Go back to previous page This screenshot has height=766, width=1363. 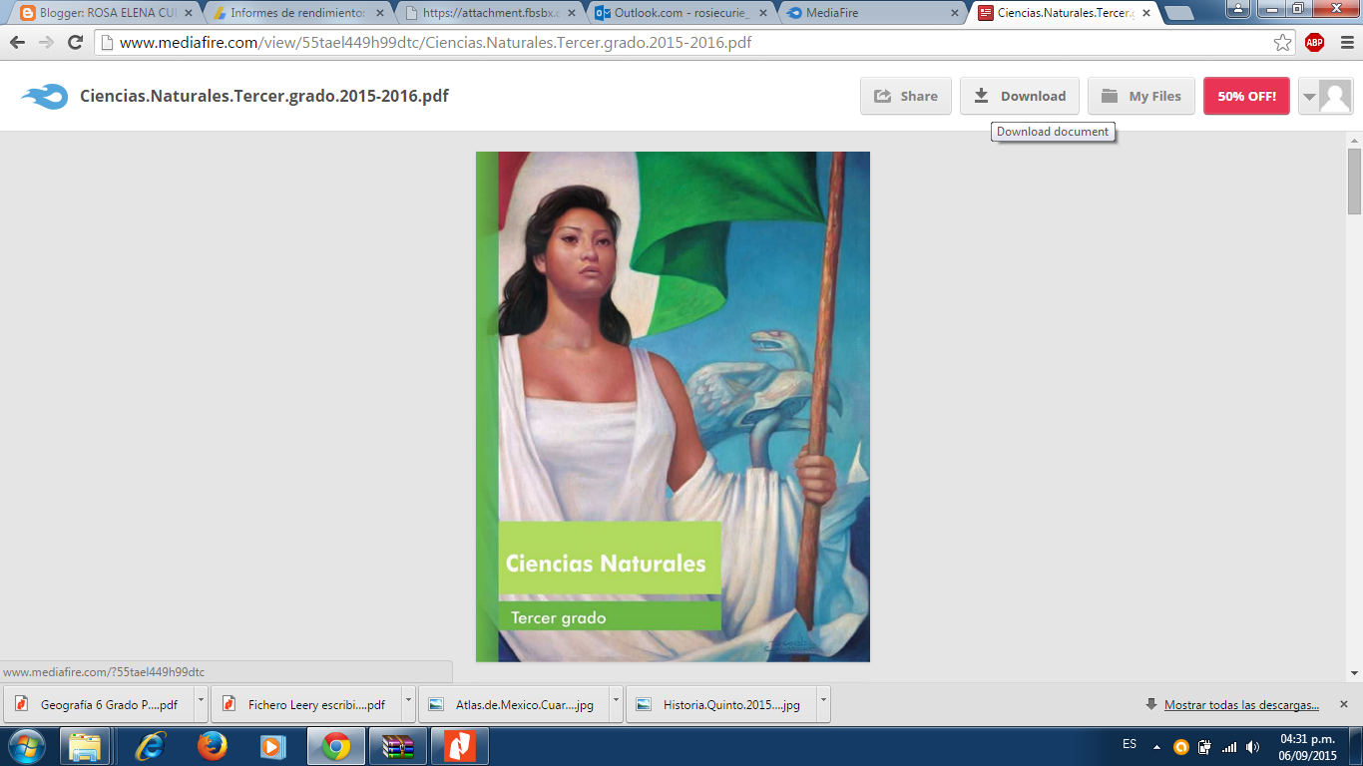coord(17,42)
